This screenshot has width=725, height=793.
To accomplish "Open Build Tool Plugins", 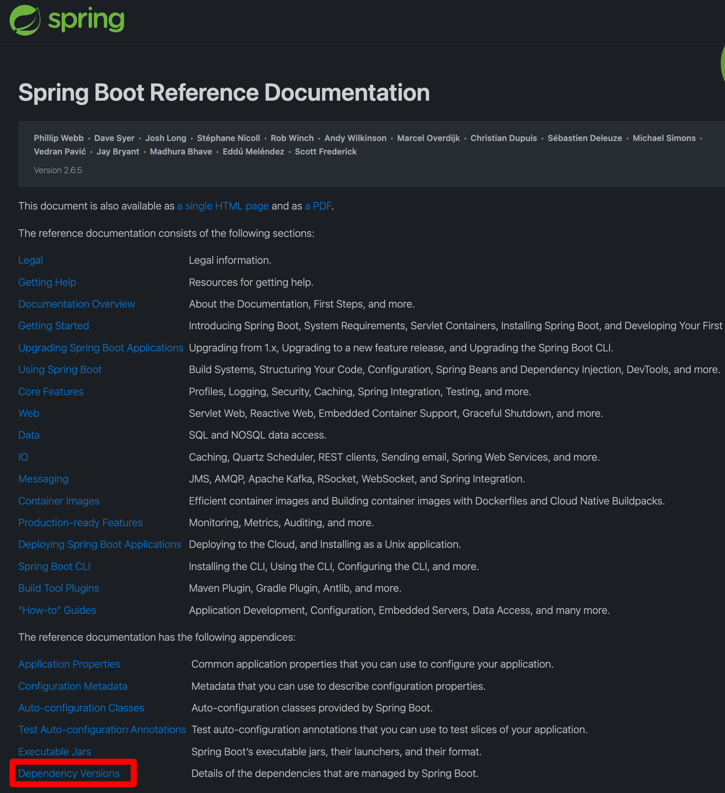I will click(x=59, y=588).
